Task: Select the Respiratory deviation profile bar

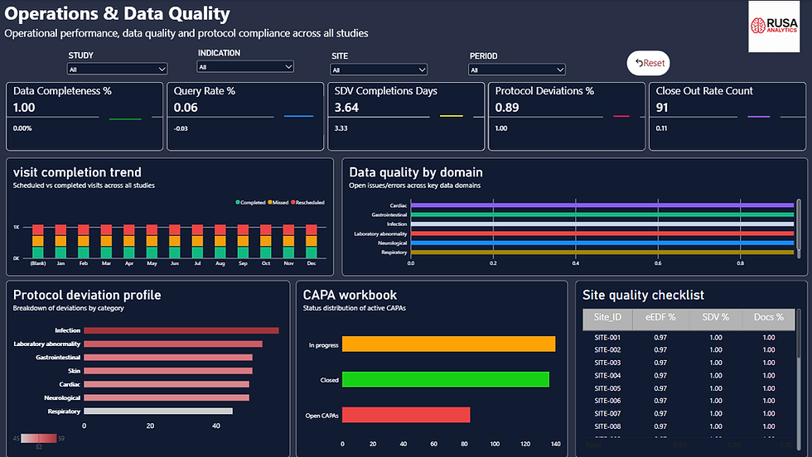Action: point(158,411)
